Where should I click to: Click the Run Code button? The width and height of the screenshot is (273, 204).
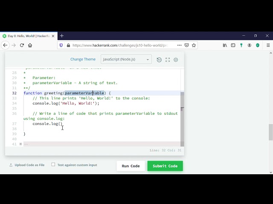(131, 166)
